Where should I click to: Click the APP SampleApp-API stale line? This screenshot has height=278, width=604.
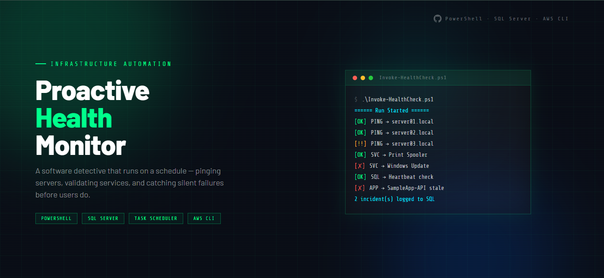pyautogui.click(x=399, y=188)
